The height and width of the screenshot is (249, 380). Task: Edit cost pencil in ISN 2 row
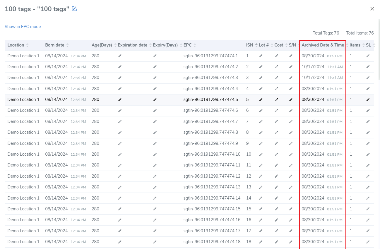coord(276,67)
